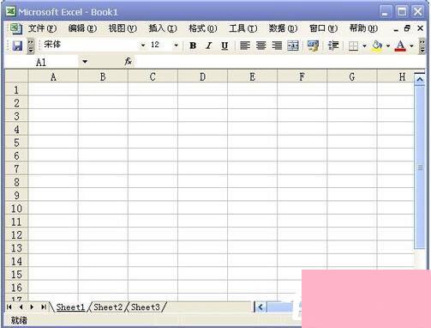Click the Insert Function fx button
The image size is (431, 328).
pyautogui.click(x=128, y=61)
